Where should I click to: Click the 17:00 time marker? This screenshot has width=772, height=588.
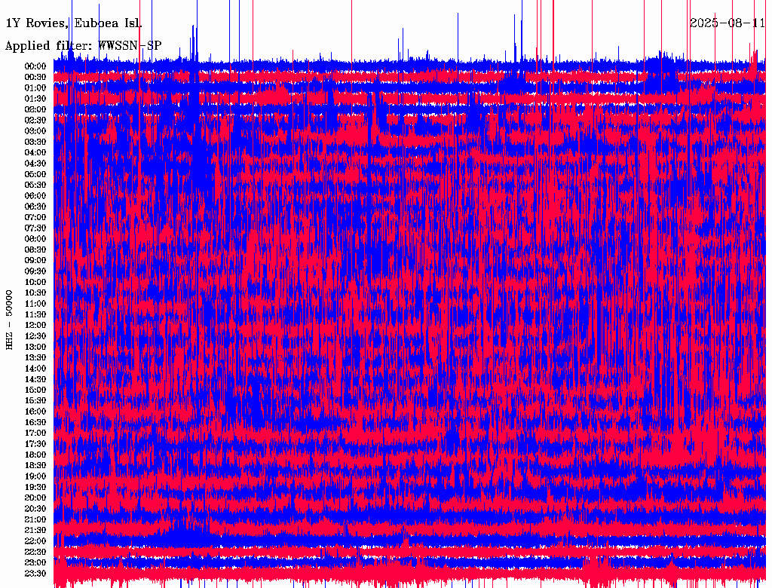coord(36,433)
